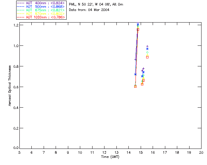Click the x-axis tick label 10

[80, 152]
